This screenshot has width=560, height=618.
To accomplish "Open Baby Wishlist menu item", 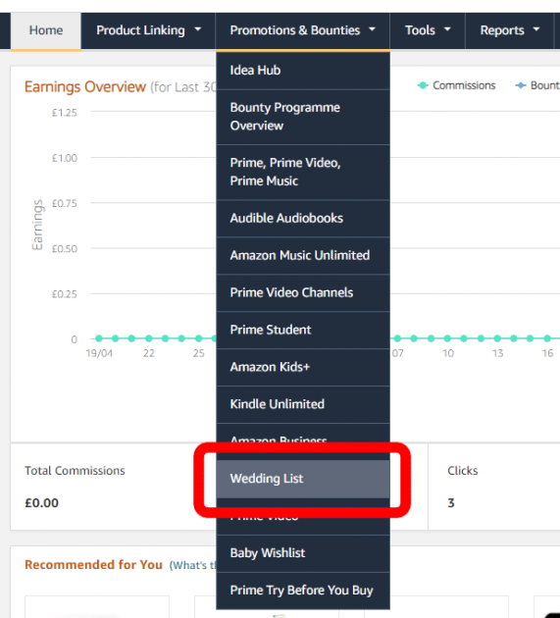I will 303,553.
